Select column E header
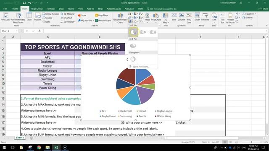The image size is (269, 151). pos(200,37)
